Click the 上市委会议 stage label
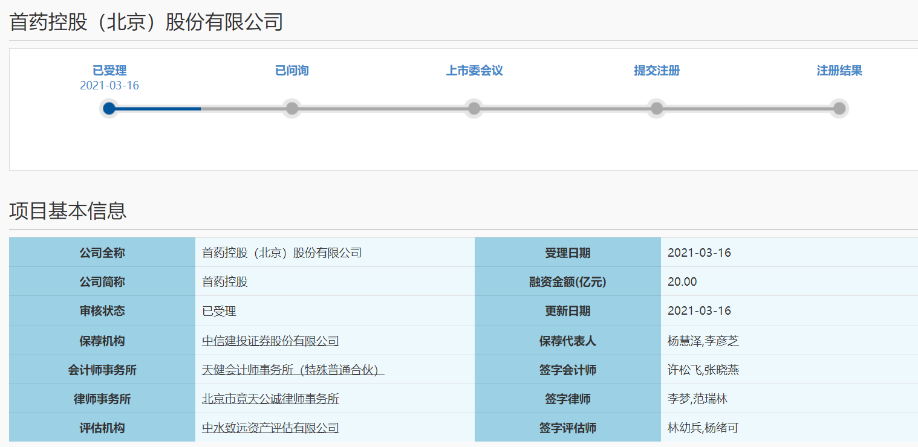Image resolution: width=918 pixels, height=447 pixels. click(475, 71)
